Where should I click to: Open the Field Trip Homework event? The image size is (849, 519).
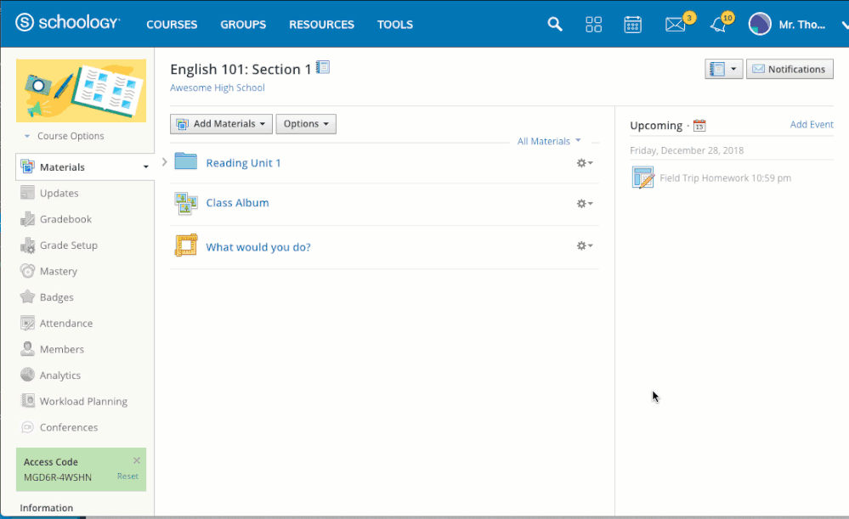725,178
